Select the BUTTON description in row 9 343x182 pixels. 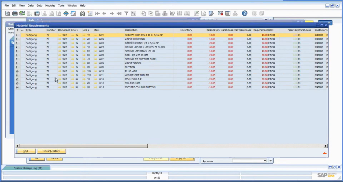(130, 67)
